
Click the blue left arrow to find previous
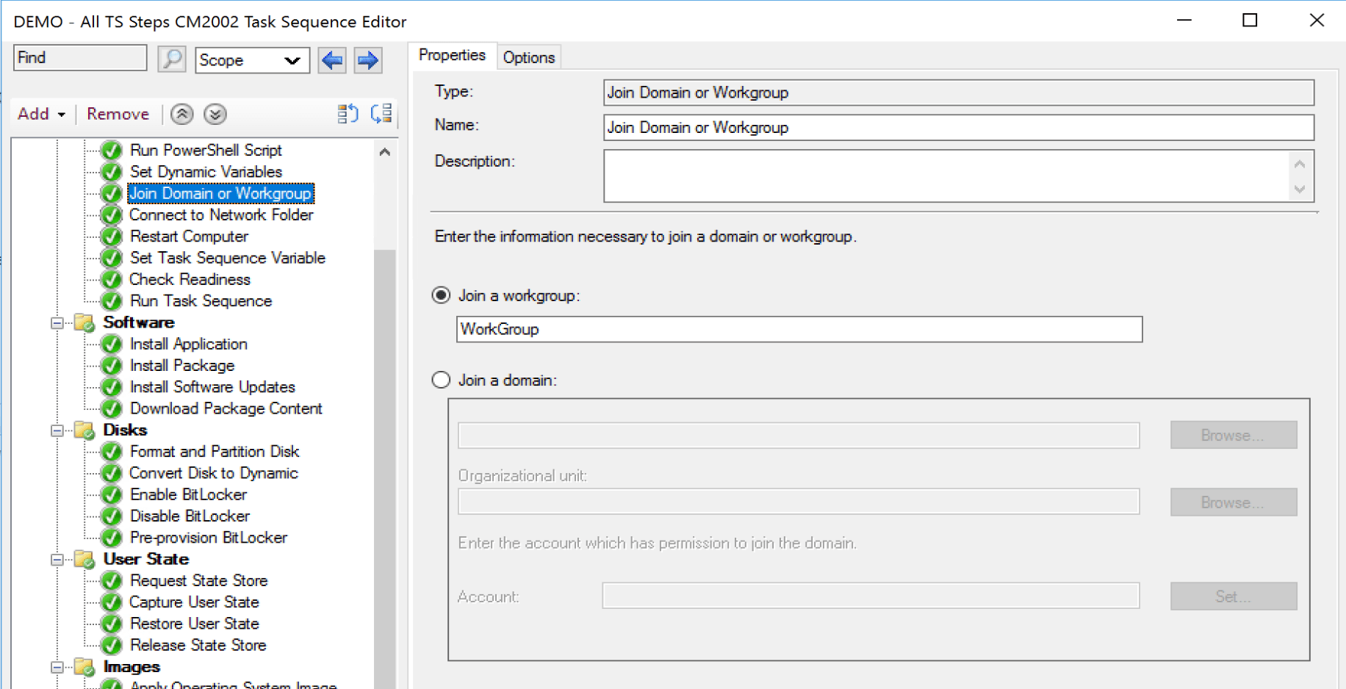331,60
